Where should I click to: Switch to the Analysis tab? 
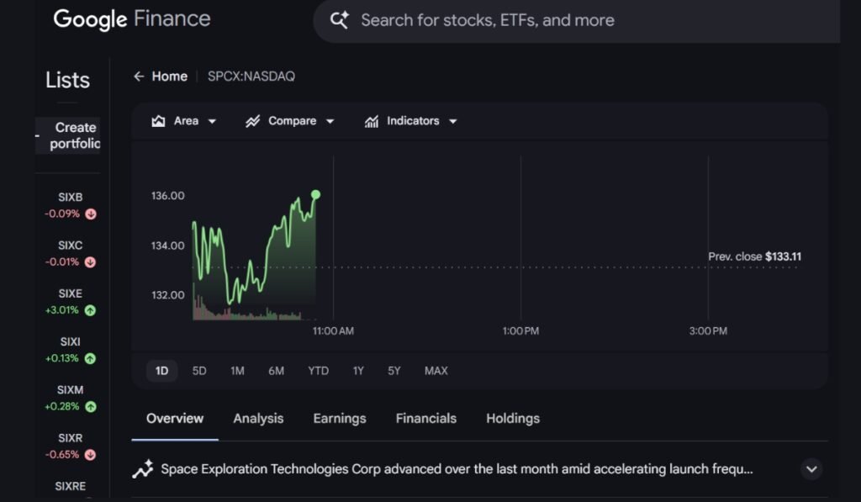coord(258,419)
